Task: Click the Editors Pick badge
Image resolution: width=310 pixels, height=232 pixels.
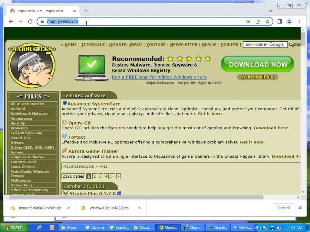Action: pyautogui.click(x=258, y=77)
